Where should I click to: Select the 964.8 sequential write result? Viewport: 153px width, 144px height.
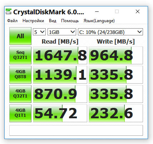[116, 55]
